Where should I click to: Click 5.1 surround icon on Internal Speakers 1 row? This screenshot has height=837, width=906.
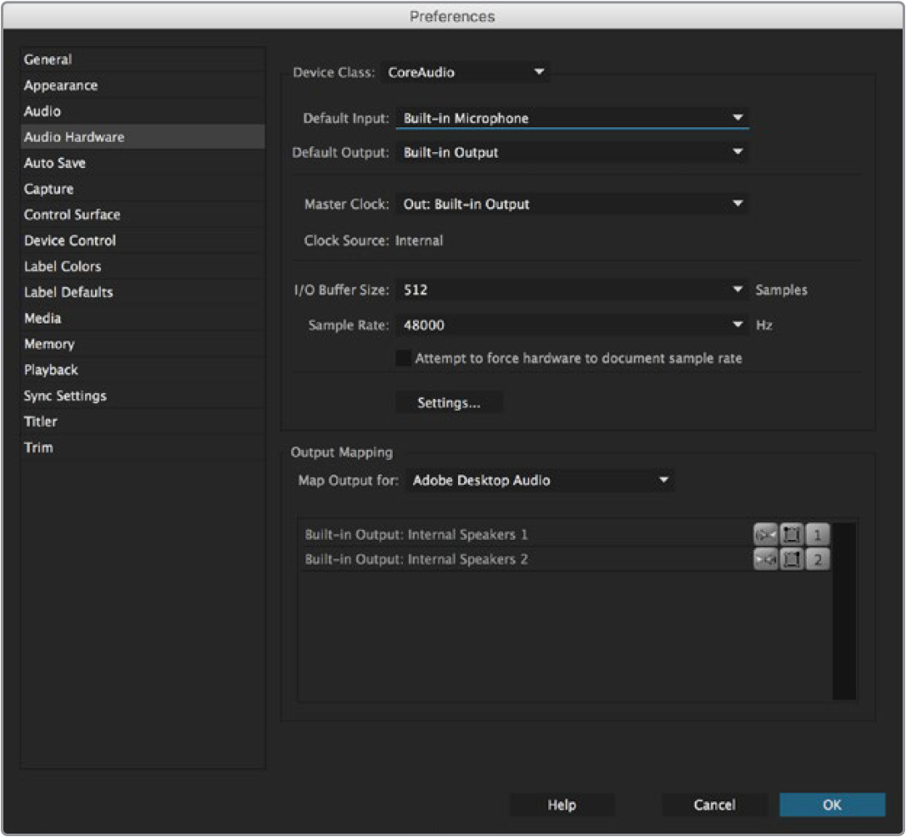coord(791,535)
